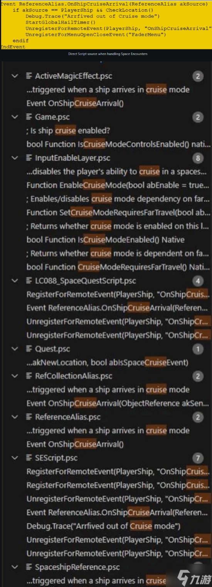
Task: Click the ActiveMagicEffect.psc file icon
Action: coord(29,76)
